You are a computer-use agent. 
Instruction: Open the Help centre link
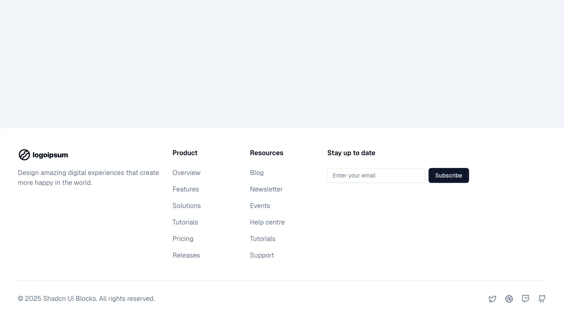(267, 222)
